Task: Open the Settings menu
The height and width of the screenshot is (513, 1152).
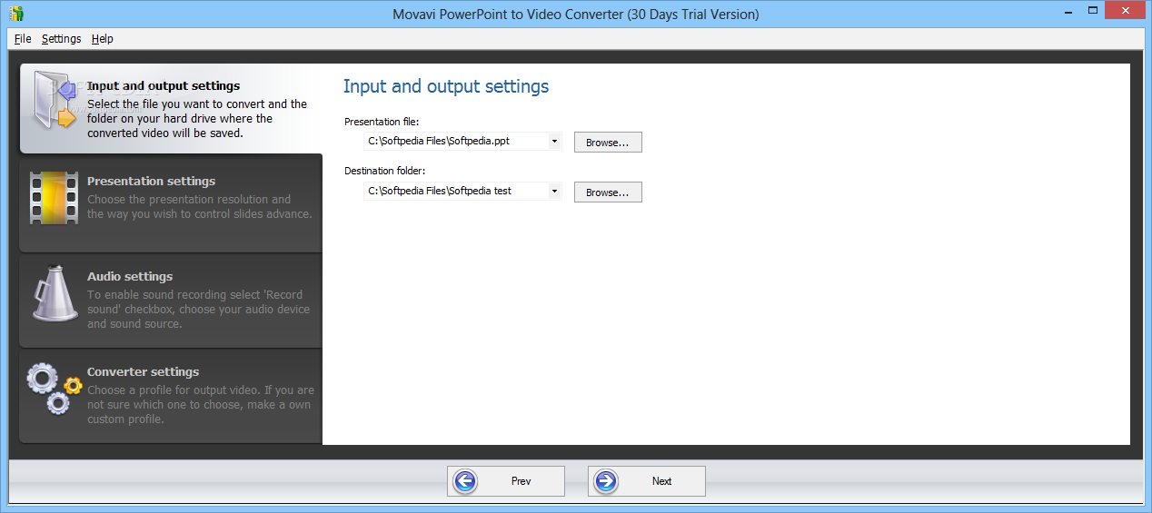Action: coord(61,39)
